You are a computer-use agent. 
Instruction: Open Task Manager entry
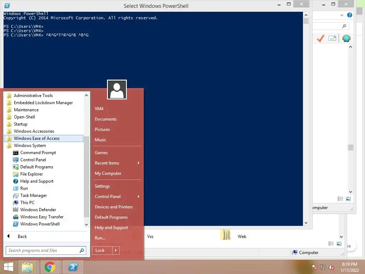(33, 196)
